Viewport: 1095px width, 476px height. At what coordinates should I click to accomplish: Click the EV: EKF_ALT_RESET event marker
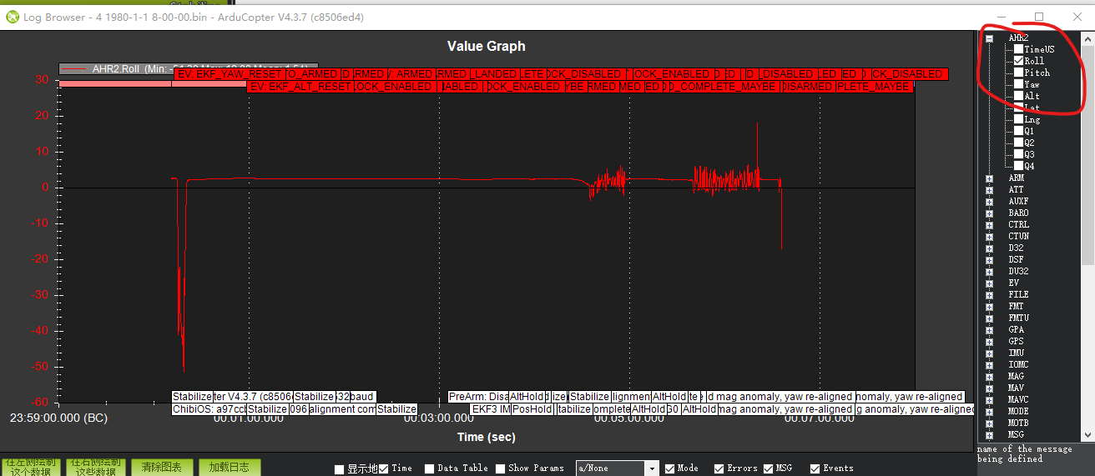tap(300, 87)
